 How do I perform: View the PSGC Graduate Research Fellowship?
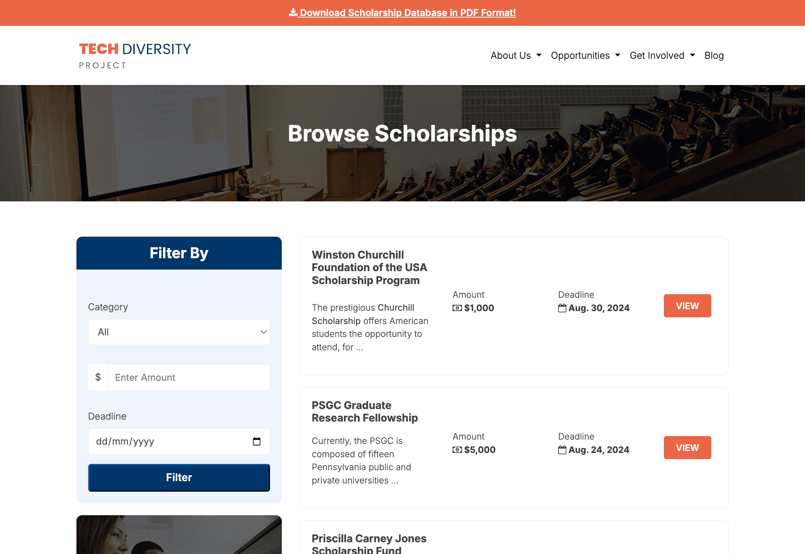pyautogui.click(x=687, y=447)
